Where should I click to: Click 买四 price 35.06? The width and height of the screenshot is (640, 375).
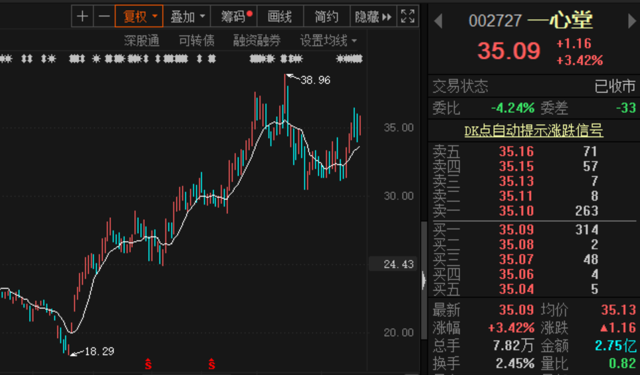click(516, 274)
